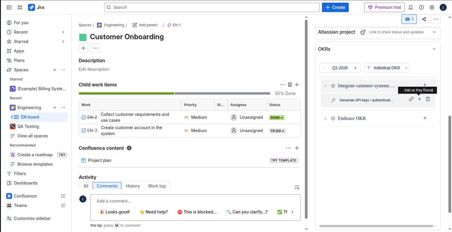This screenshot has height=232, width=452.
Task: Click the Child work items column configure icon
Action: click(x=290, y=85)
